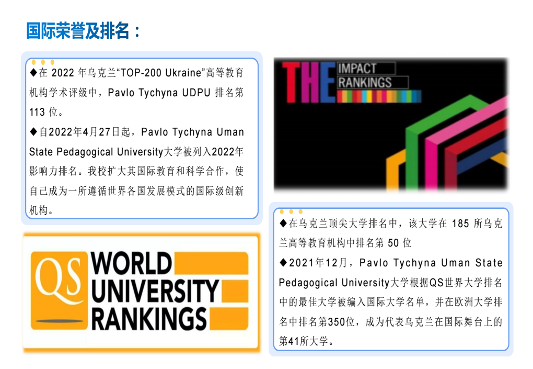
Task: Click the text 排名第350位
Action: point(327,322)
